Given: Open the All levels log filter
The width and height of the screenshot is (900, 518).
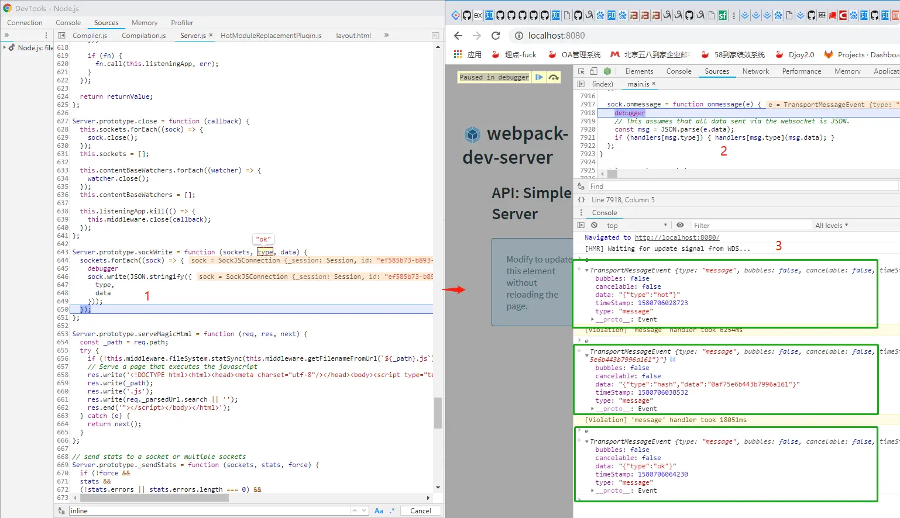Looking at the screenshot, I should tap(832, 226).
